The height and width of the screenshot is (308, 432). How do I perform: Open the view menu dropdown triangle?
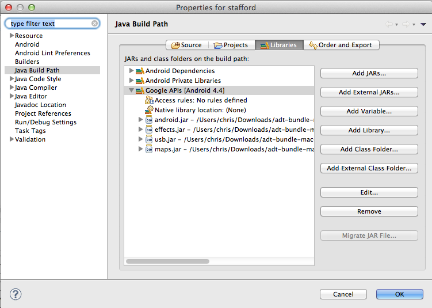pyautogui.click(x=423, y=24)
